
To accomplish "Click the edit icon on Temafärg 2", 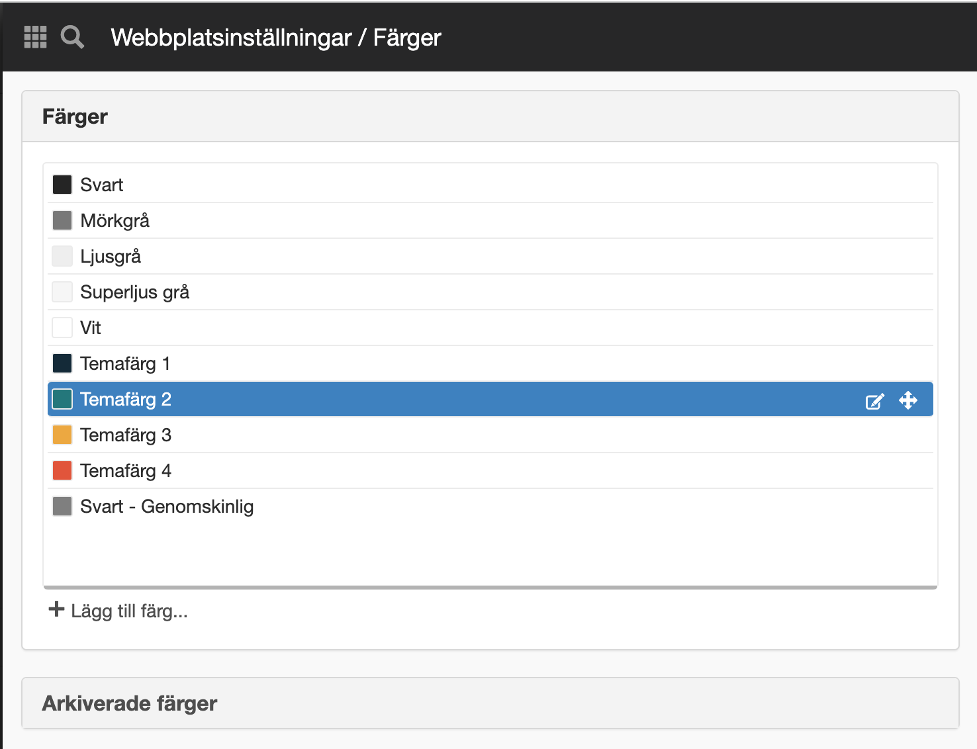I will [x=874, y=401].
